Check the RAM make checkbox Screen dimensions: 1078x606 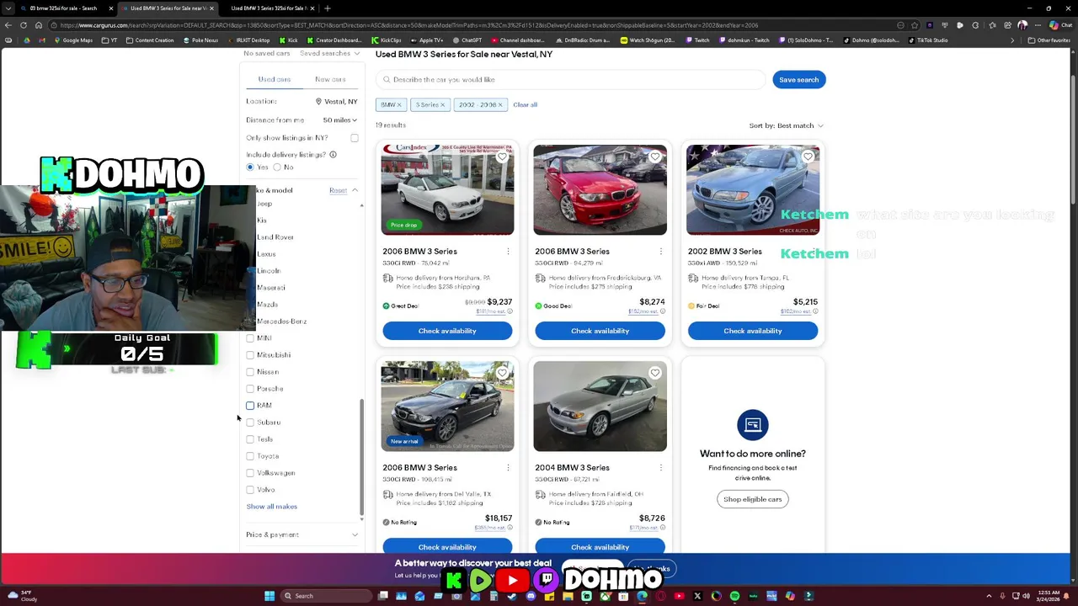[250, 406]
